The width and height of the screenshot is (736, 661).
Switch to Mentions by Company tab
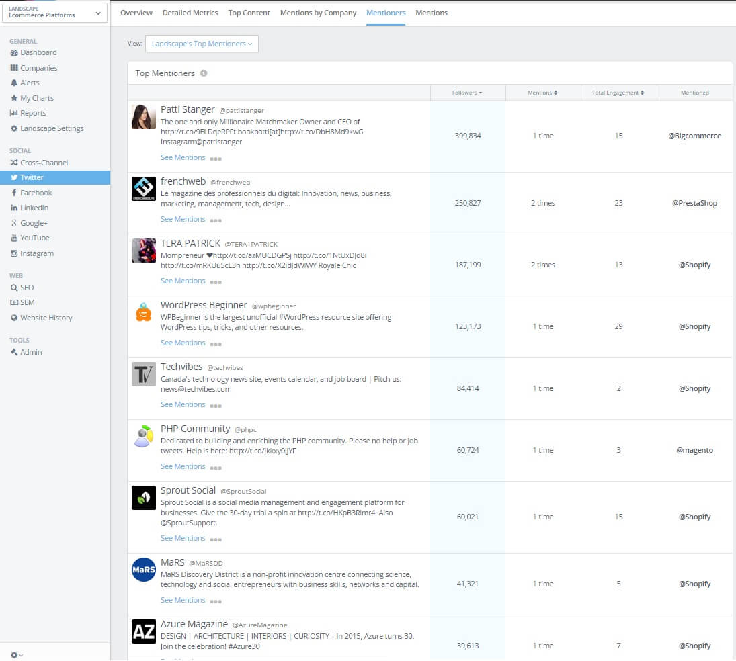click(x=318, y=13)
